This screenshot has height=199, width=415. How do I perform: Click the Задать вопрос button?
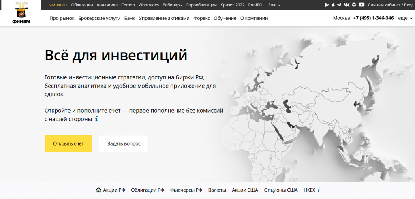[x=124, y=143]
